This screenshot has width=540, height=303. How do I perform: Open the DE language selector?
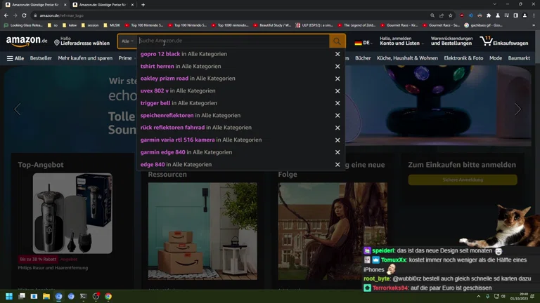364,43
